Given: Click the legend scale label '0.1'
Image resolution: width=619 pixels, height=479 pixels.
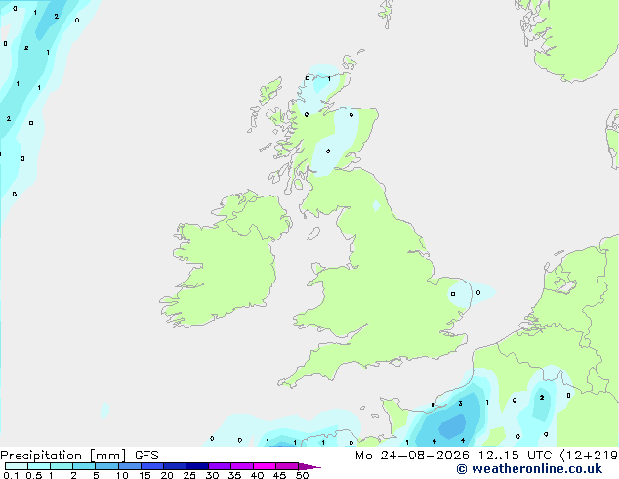Looking at the screenshot, I should coord(11,475).
